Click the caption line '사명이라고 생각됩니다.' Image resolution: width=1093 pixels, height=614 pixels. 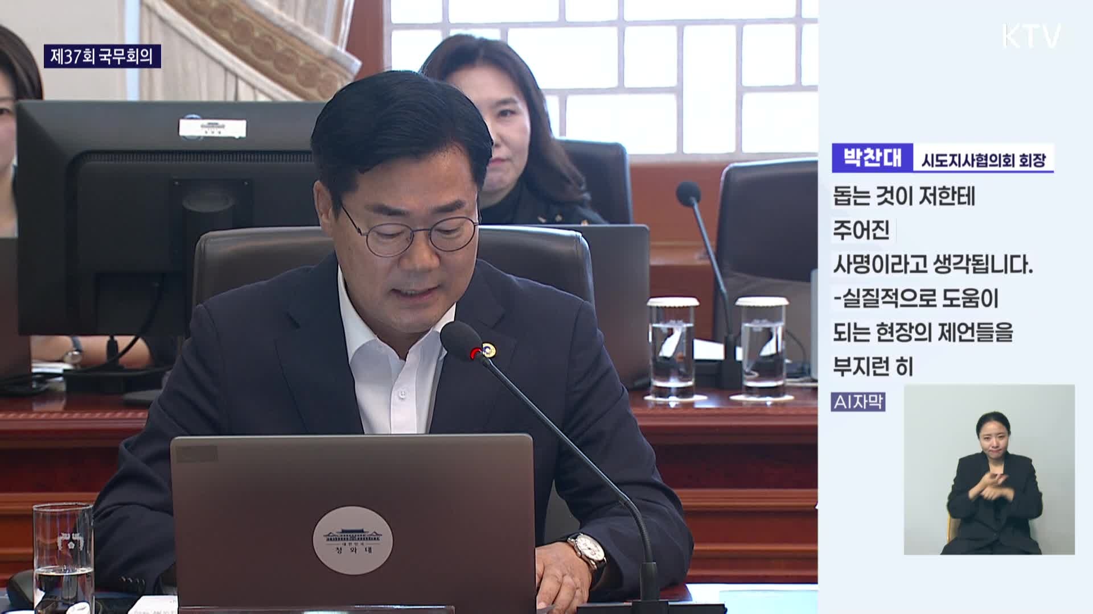(933, 264)
